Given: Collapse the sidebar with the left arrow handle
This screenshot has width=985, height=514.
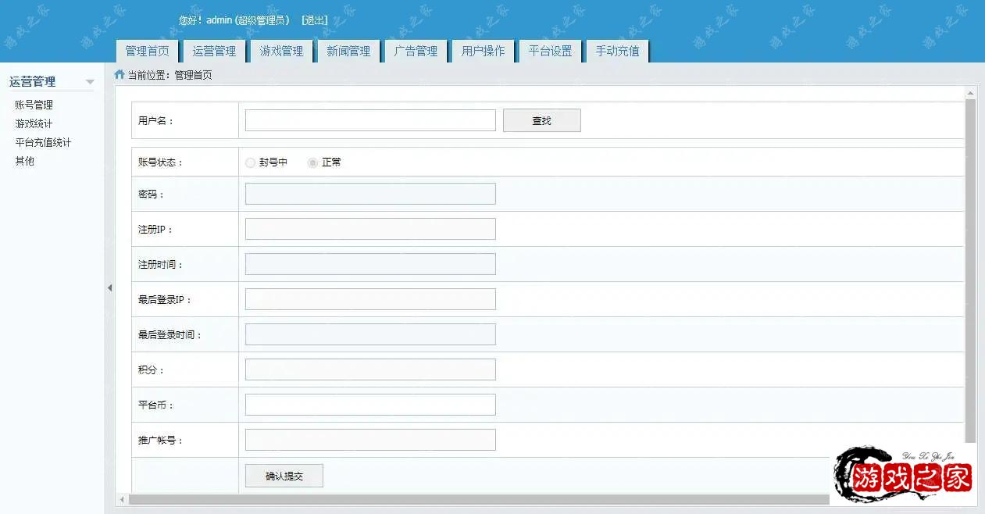Looking at the screenshot, I should pos(109,287).
